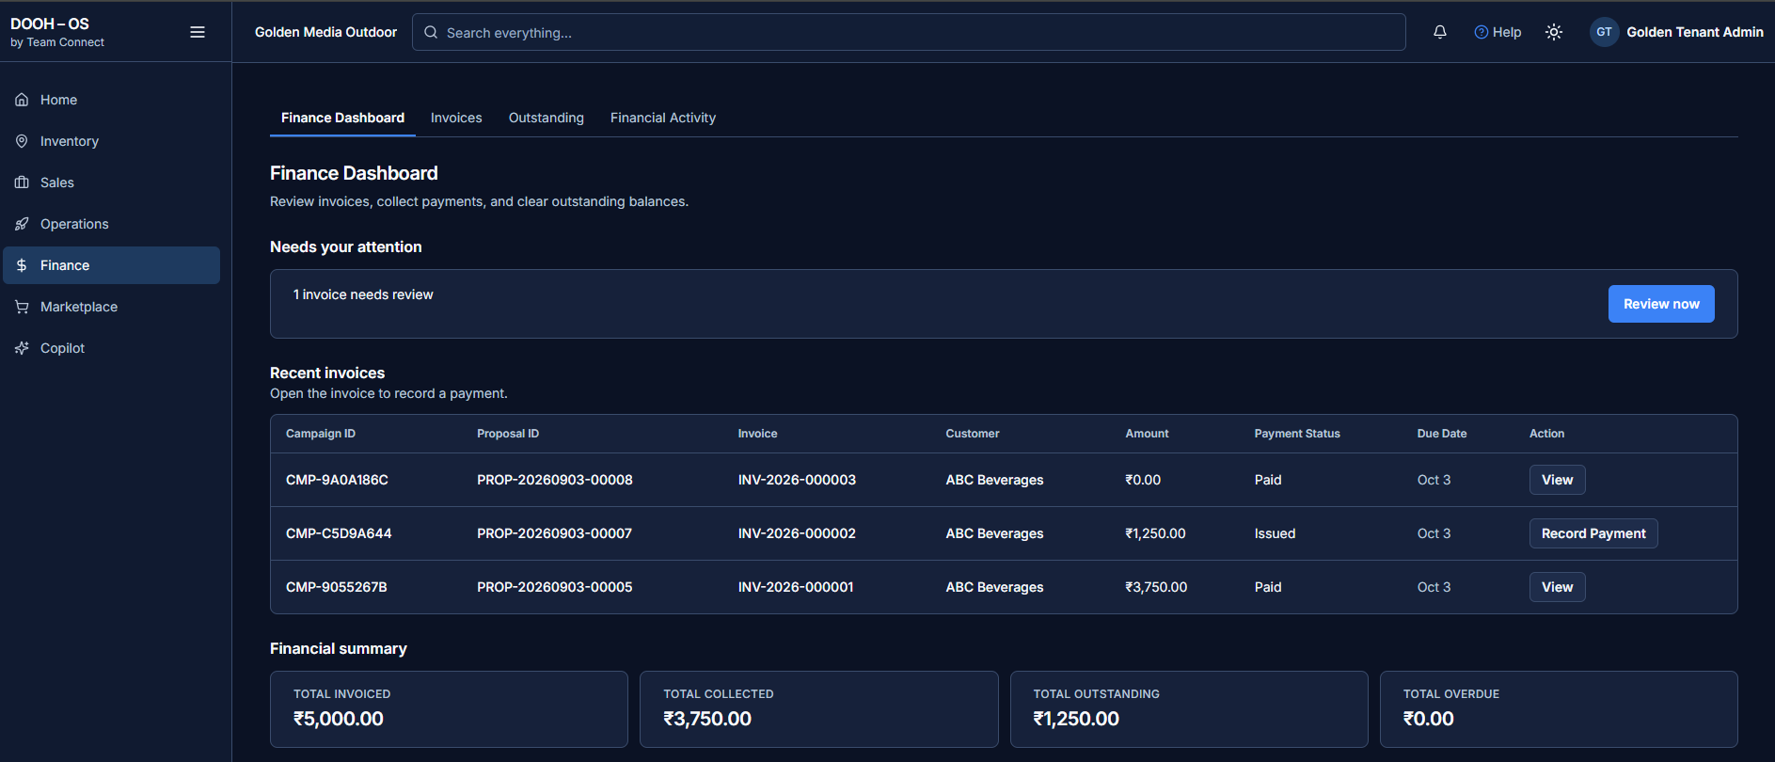Click the Total Collected summary card
This screenshot has height=762, width=1775.
(818, 709)
